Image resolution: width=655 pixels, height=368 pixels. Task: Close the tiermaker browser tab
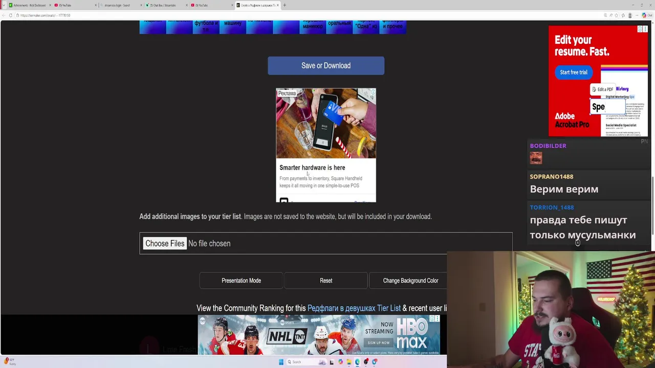point(277,5)
